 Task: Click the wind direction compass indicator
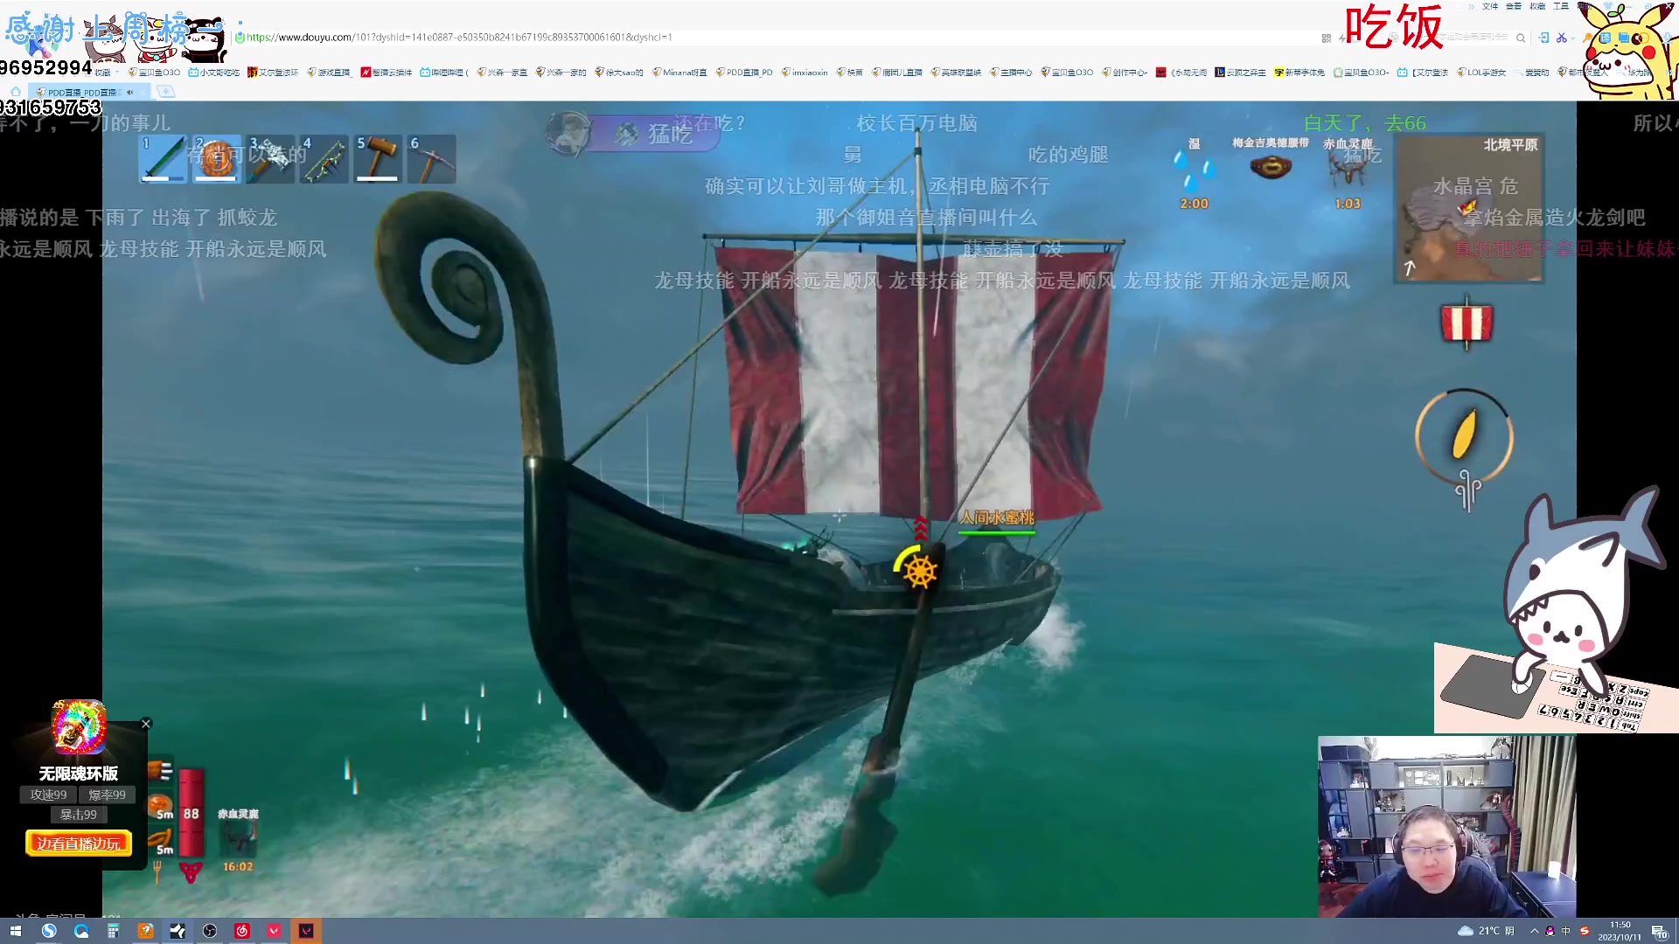(x=1465, y=435)
